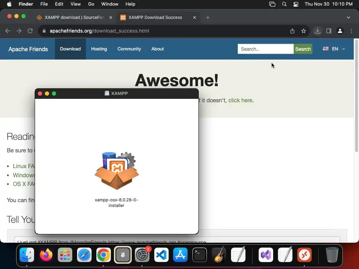Open the xampp-osx-8.0.28-0-installer package icon
This screenshot has height=269, width=359.
pyautogui.click(x=116, y=171)
